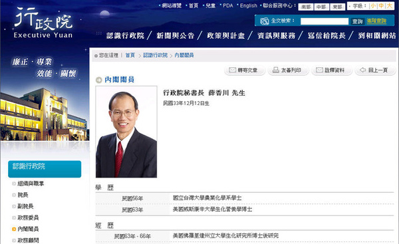Click the name heading 行政院秘書長 薛香川 先生

[x=204, y=93]
